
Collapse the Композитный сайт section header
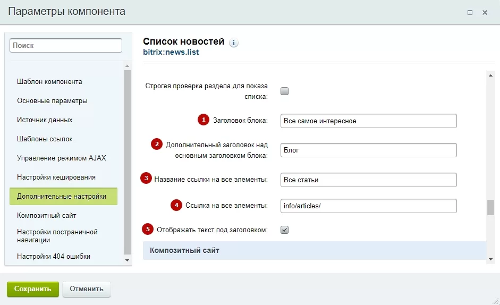315,250
